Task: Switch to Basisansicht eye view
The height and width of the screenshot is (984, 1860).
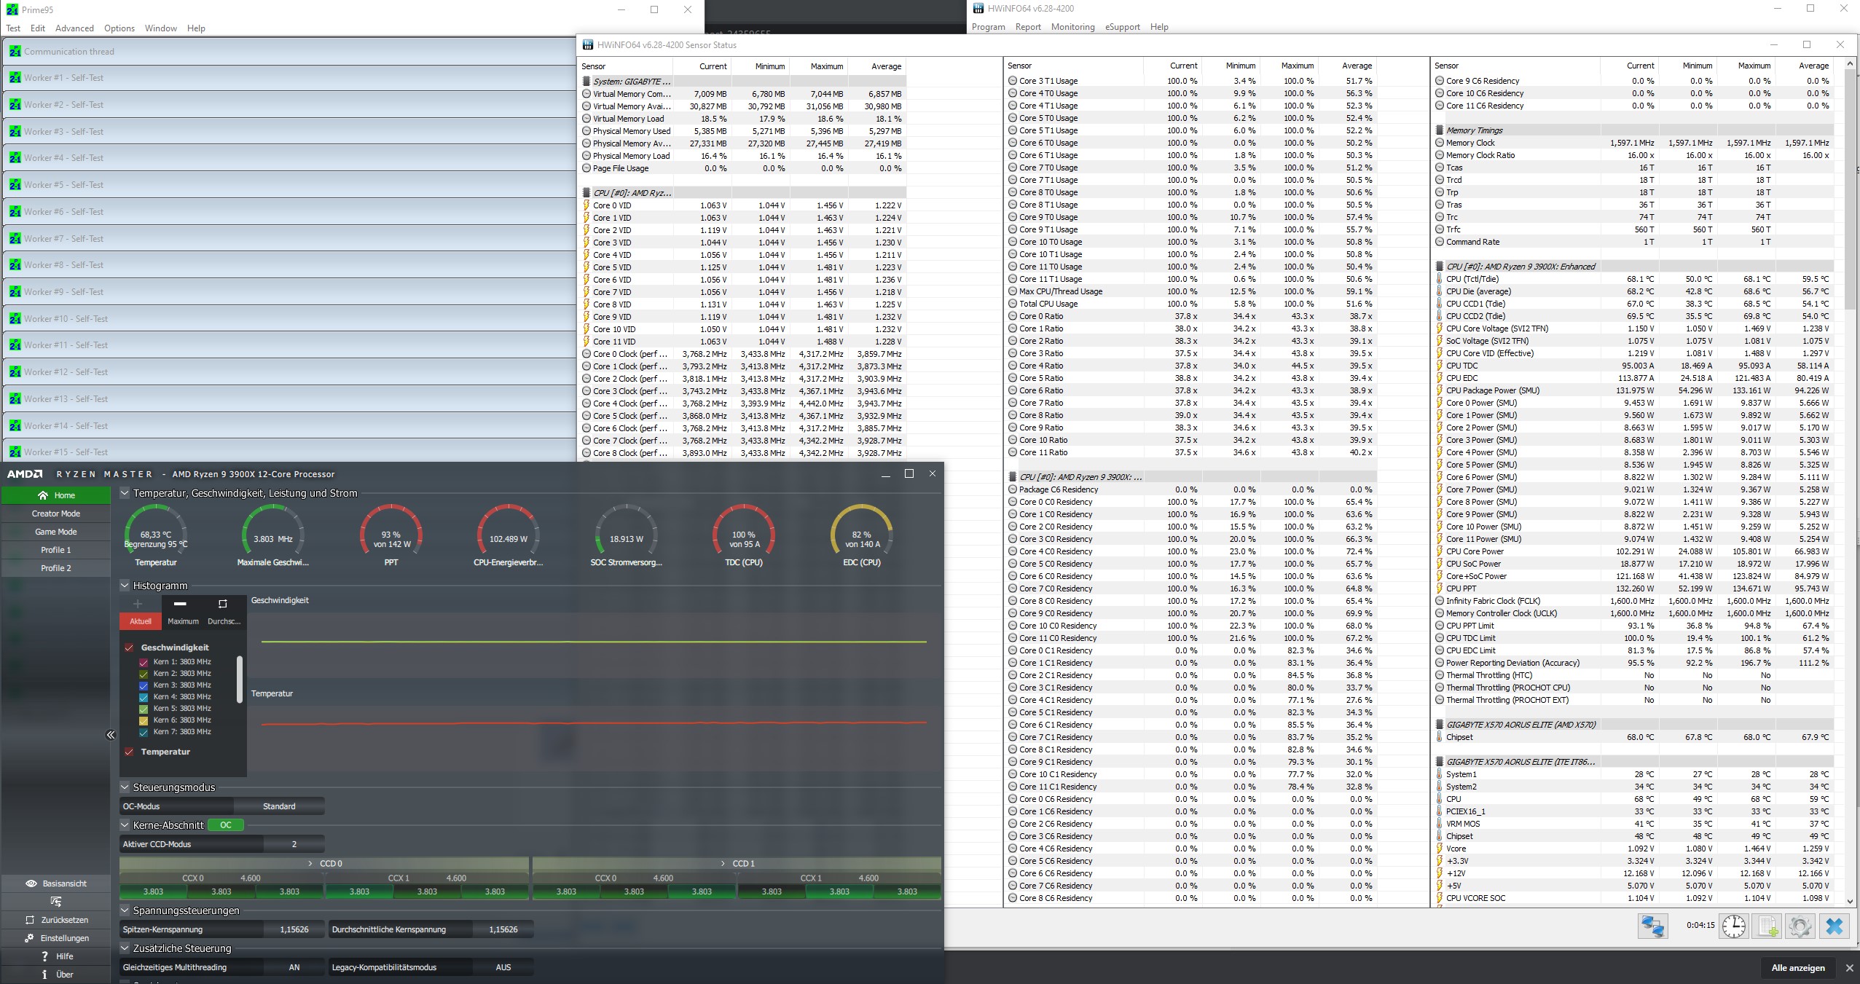Action: pyautogui.click(x=56, y=883)
